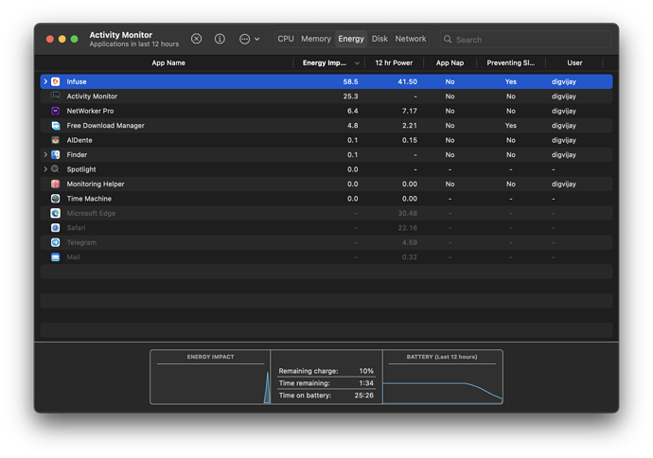
Task: Select the Free Download Manager row name
Action: tap(105, 125)
